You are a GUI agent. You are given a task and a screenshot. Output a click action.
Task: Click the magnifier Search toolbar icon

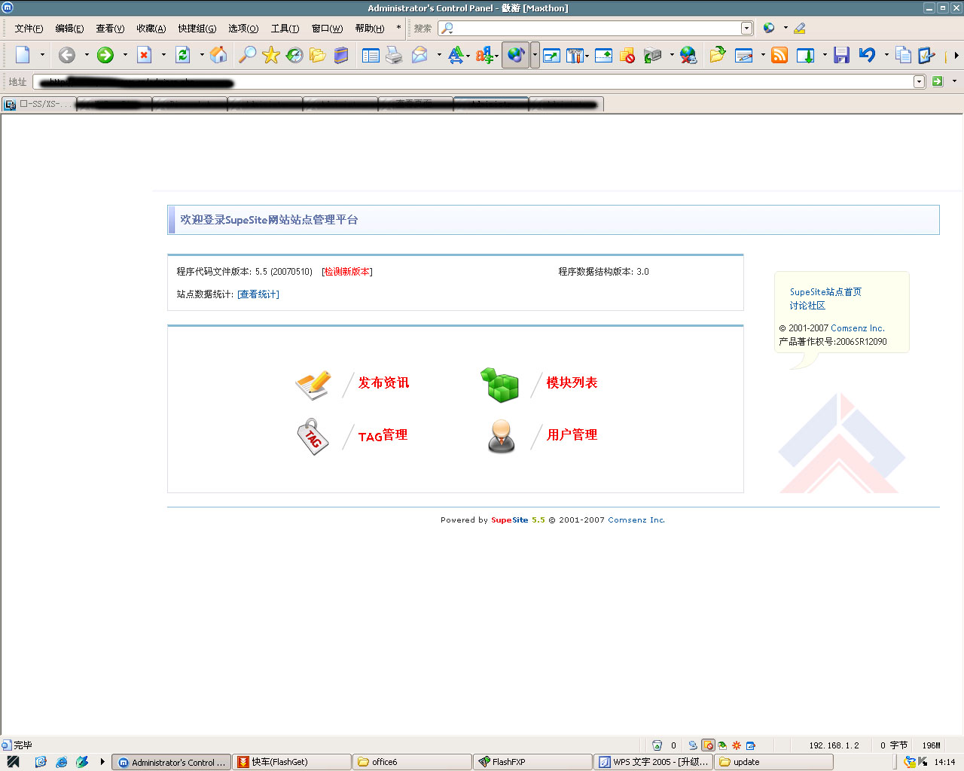pyautogui.click(x=246, y=55)
